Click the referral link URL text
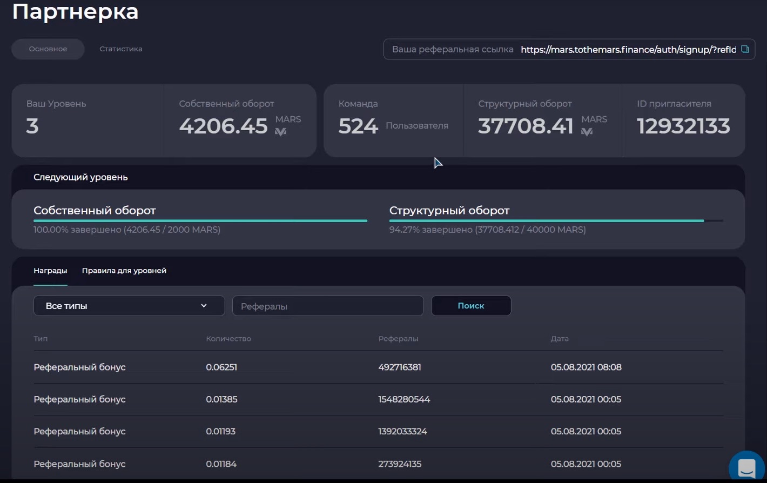767x483 pixels. [x=628, y=49]
